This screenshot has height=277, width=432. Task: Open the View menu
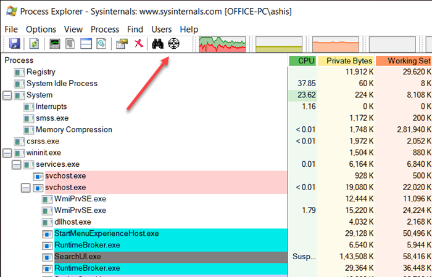tap(73, 29)
